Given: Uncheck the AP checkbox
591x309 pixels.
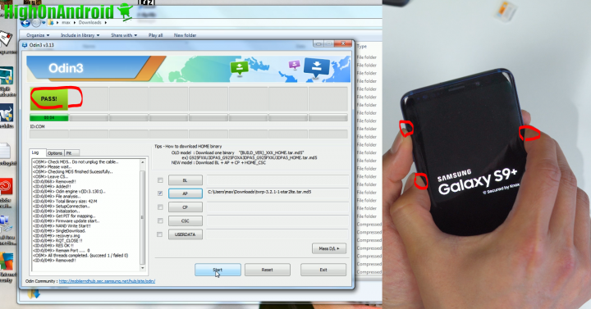Looking at the screenshot, I should [x=160, y=193].
